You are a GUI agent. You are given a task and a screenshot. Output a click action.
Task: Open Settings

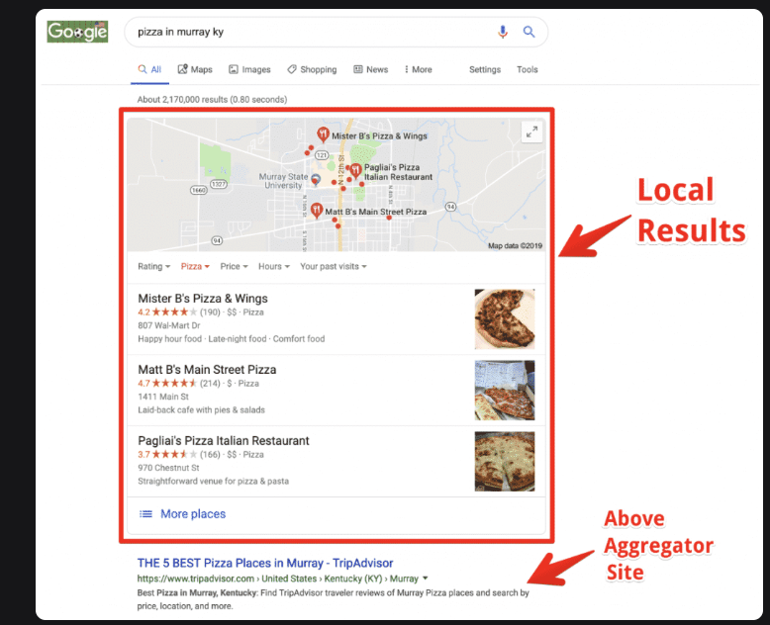point(485,69)
